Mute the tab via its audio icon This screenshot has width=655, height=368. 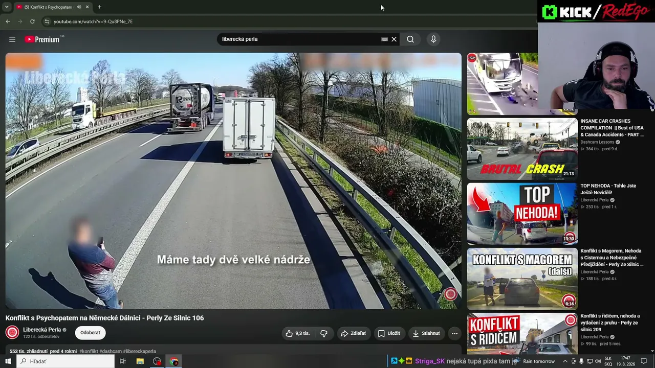[x=79, y=7]
